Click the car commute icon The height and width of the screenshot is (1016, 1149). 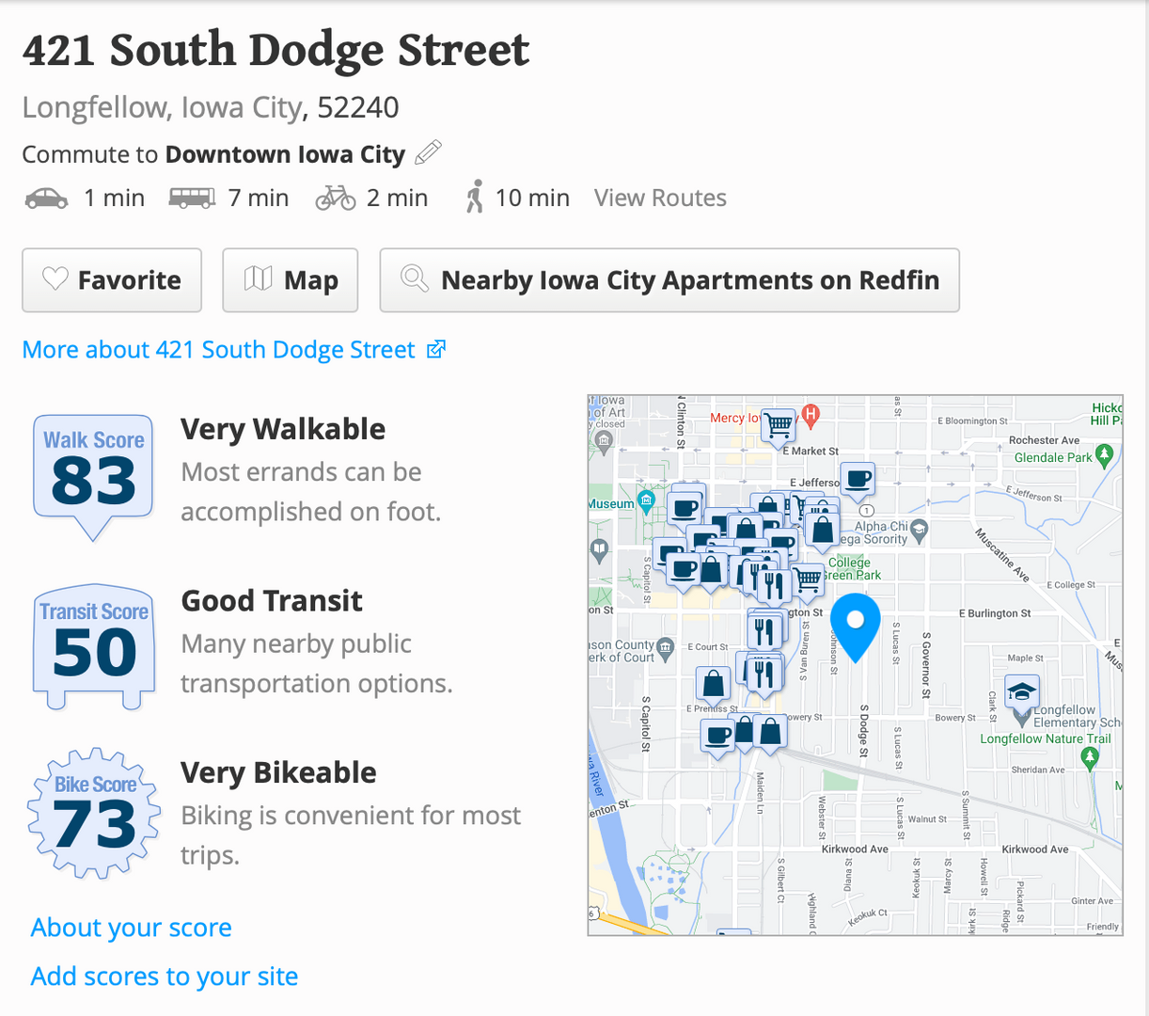tap(46, 198)
